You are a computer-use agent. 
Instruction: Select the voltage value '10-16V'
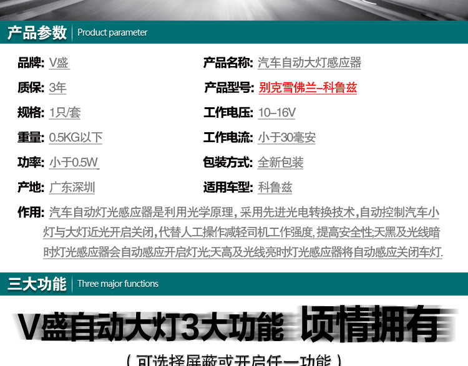276,113
